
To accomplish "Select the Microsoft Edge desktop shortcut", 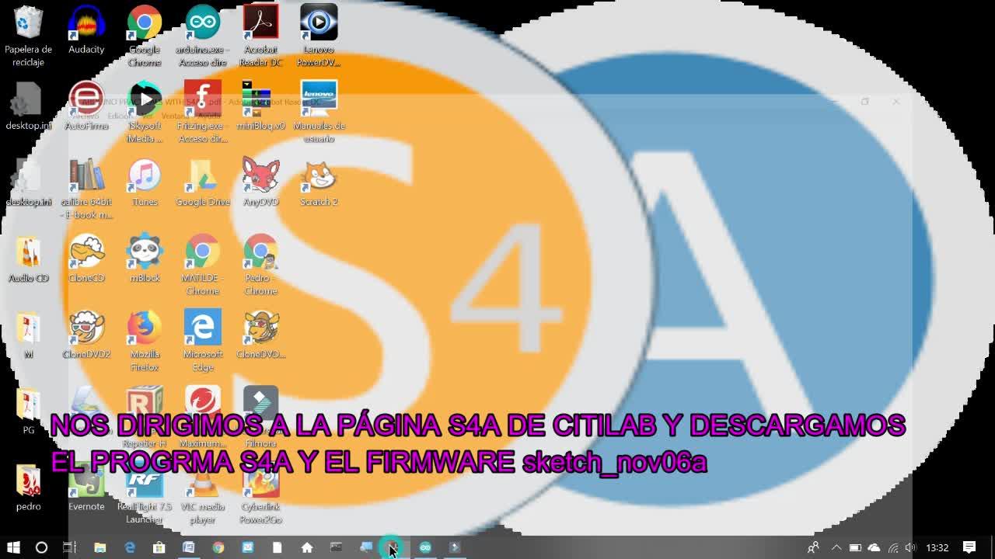I will [203, 341].
